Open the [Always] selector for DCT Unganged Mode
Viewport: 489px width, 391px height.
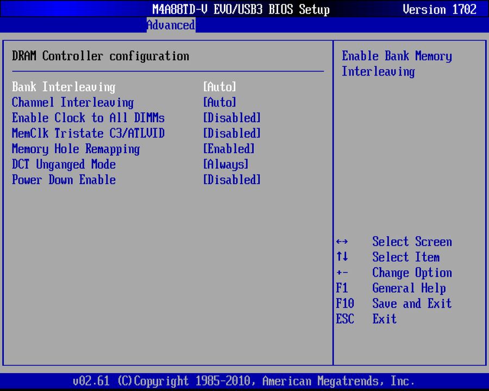pyautogui.click(x=225, y=165)
